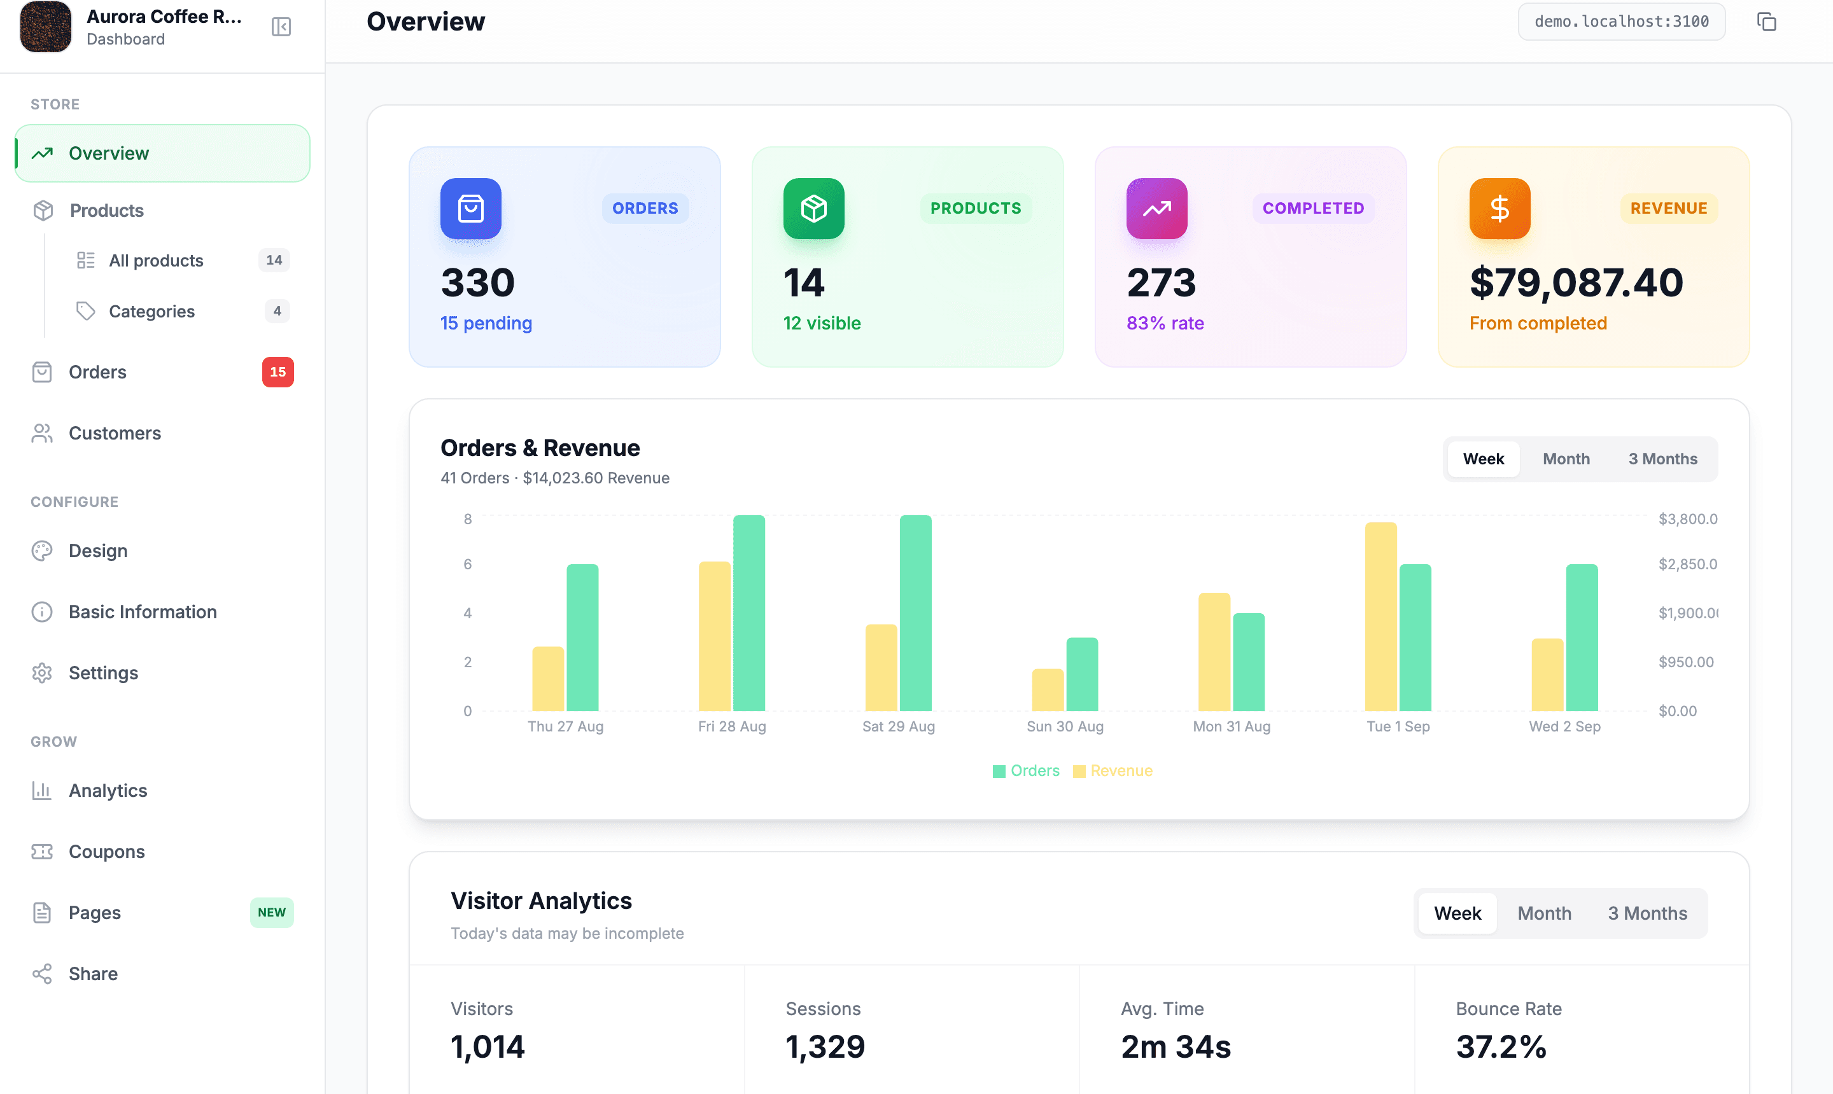The image size is (1833, 1094).
Task: Click the Pages document icon
Action: [42, 913]
